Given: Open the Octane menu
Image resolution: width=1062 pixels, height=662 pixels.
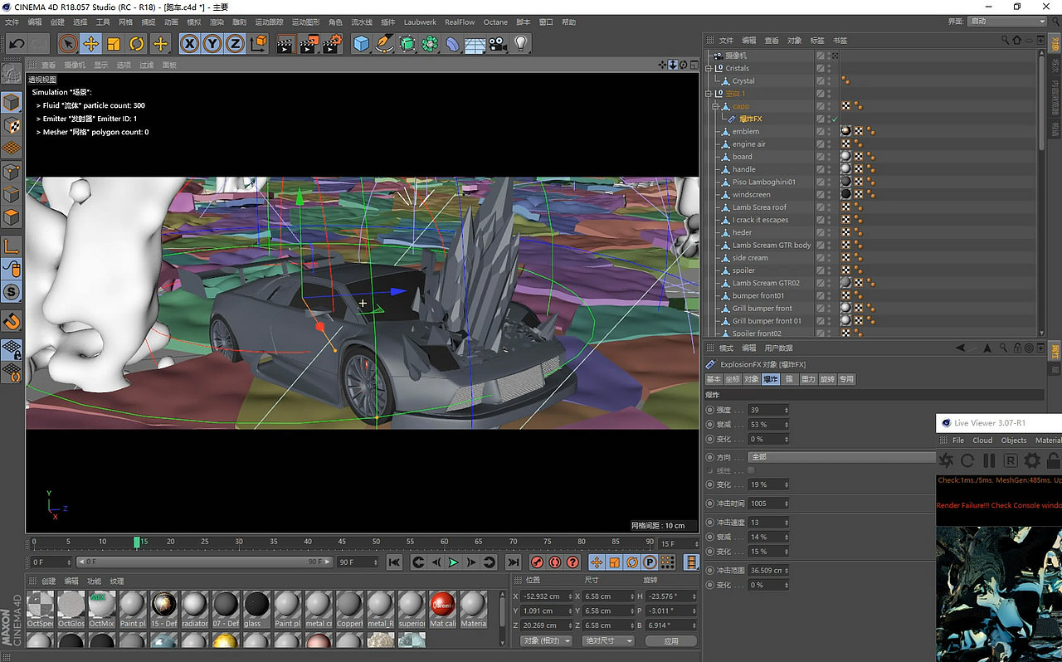Looking at the screenshot, I should [495, 22].
